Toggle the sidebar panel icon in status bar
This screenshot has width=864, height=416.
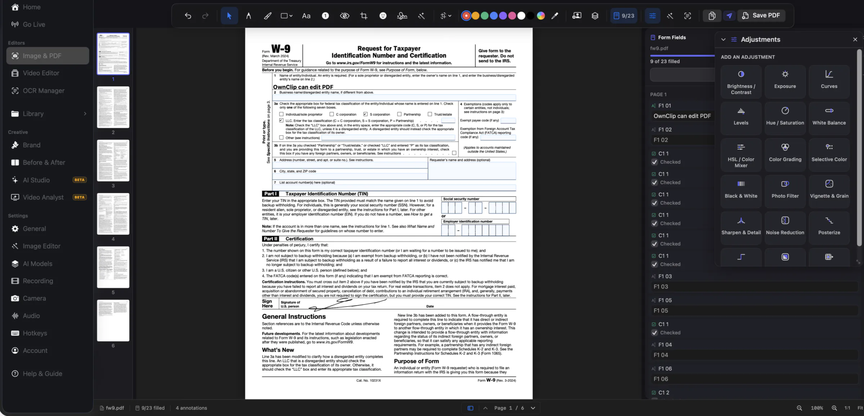point(470,408)
